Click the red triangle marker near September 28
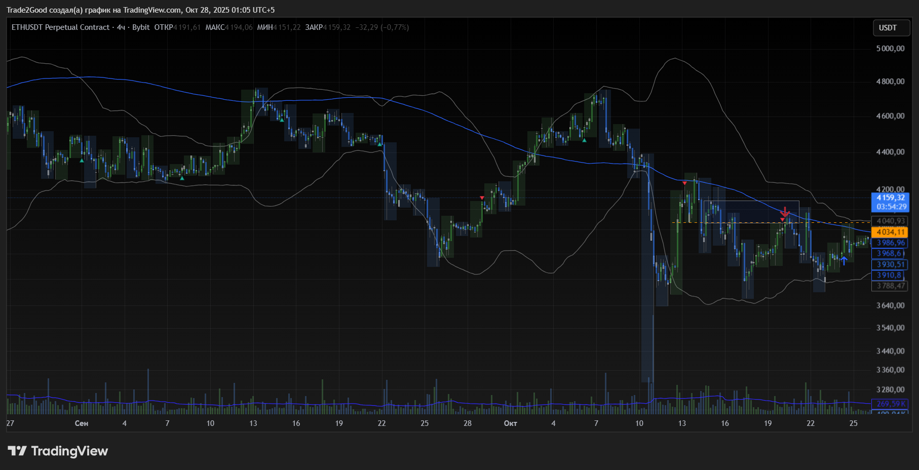 point(482,198)
